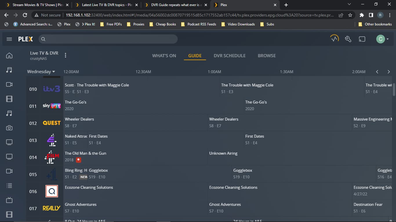
Task: Select the Sky Arts channel logo
Action: tap(52, 106)
